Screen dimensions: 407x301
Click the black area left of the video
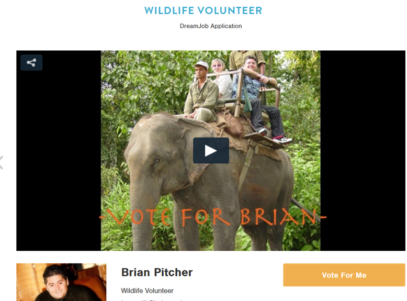pos(59,161)
